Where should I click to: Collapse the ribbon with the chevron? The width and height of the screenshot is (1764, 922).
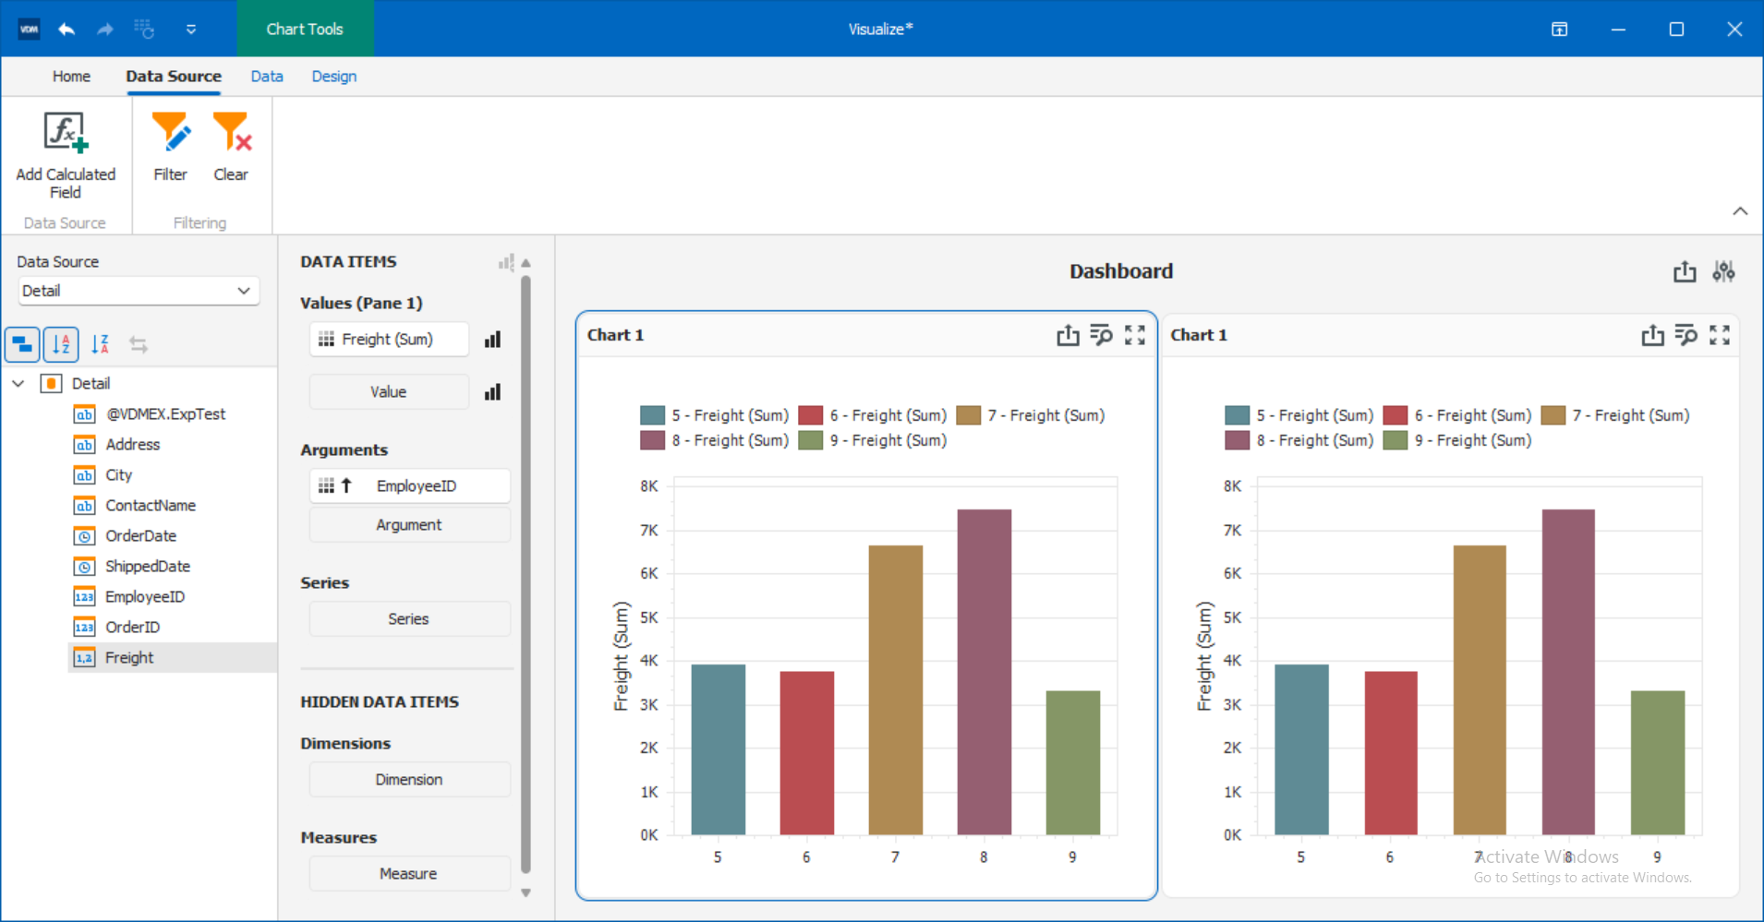coord(1740,210)
